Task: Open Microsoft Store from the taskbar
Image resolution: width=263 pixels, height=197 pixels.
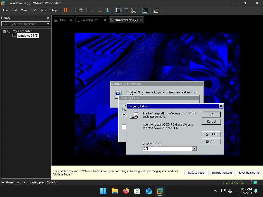Action: pyautogui.click(x=137, y=191)
